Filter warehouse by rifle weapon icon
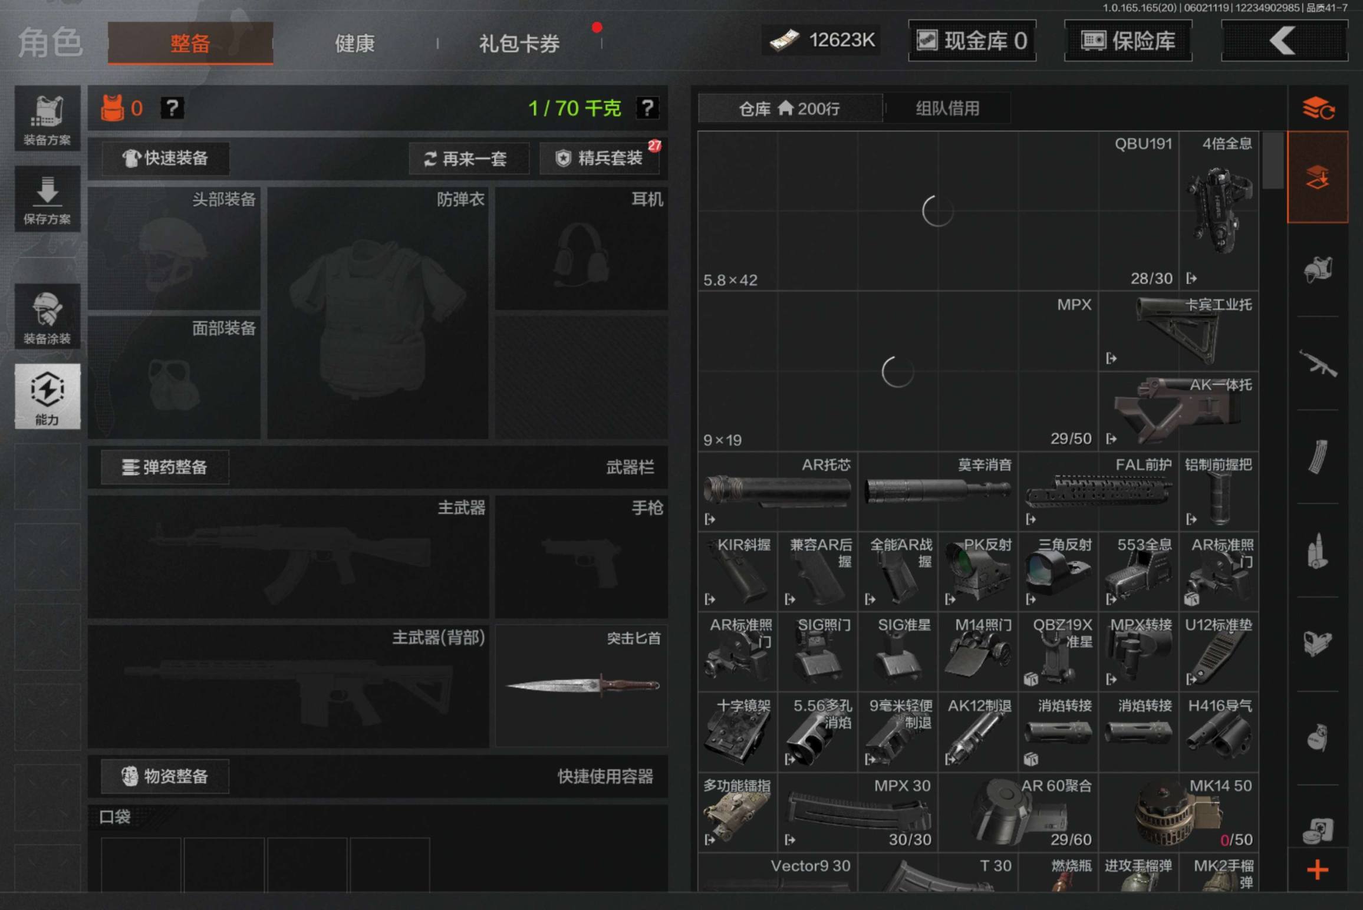The width and height of the screenshot is (1363, 910). click(x=1318, y=363)
